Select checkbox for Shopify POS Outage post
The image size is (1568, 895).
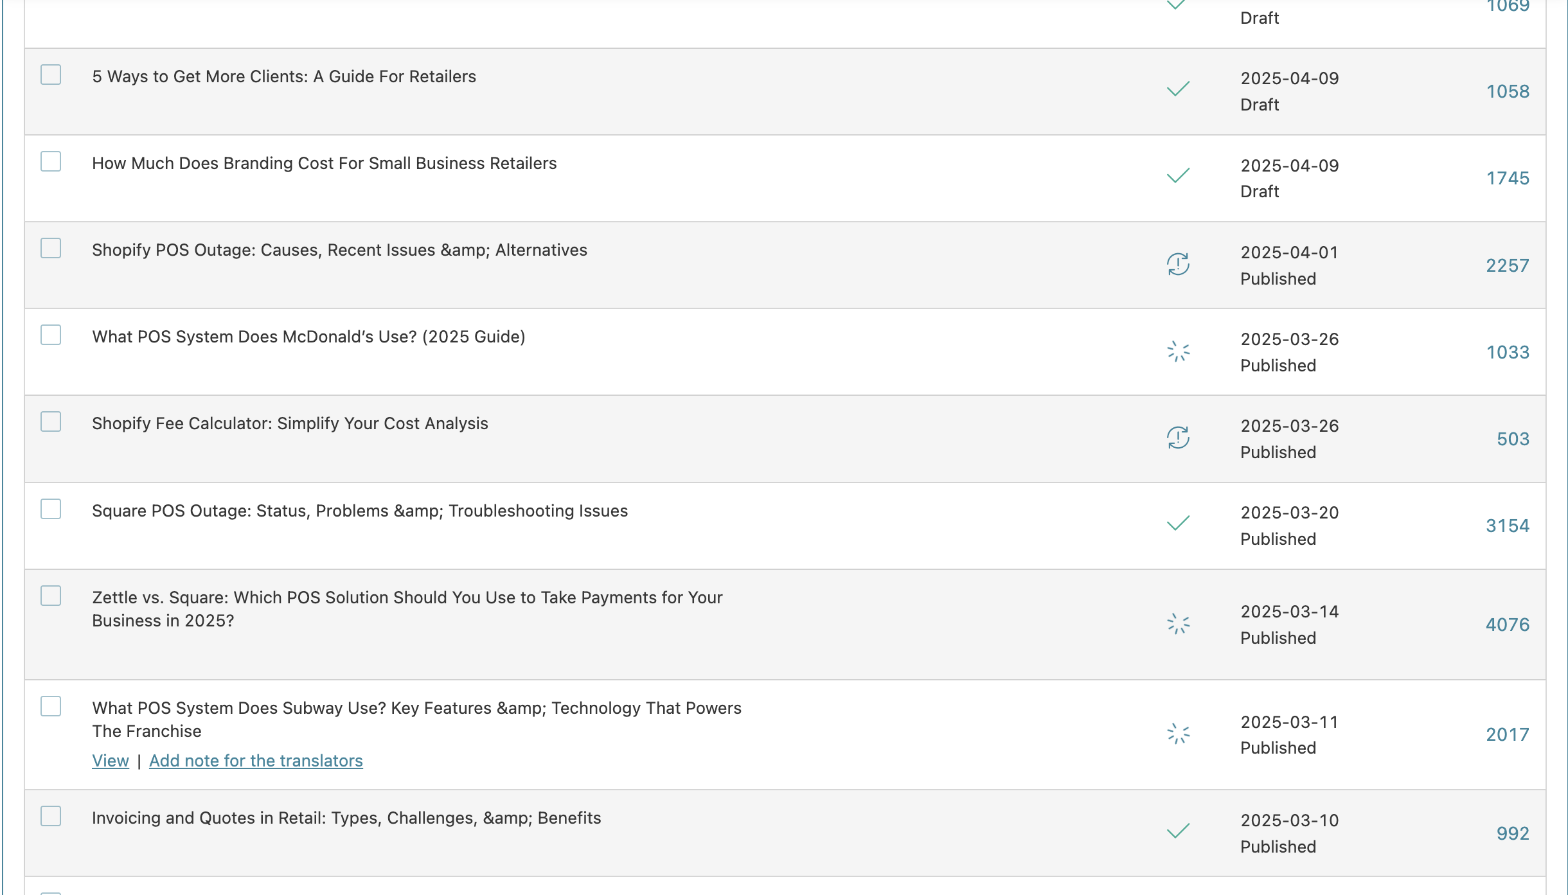51,248
